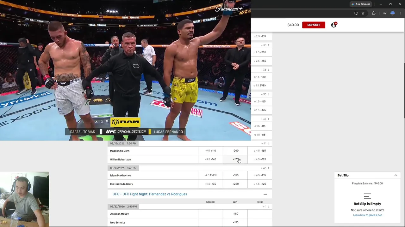Click the Mackenzie Dern fighter name

tap(120, 151)
